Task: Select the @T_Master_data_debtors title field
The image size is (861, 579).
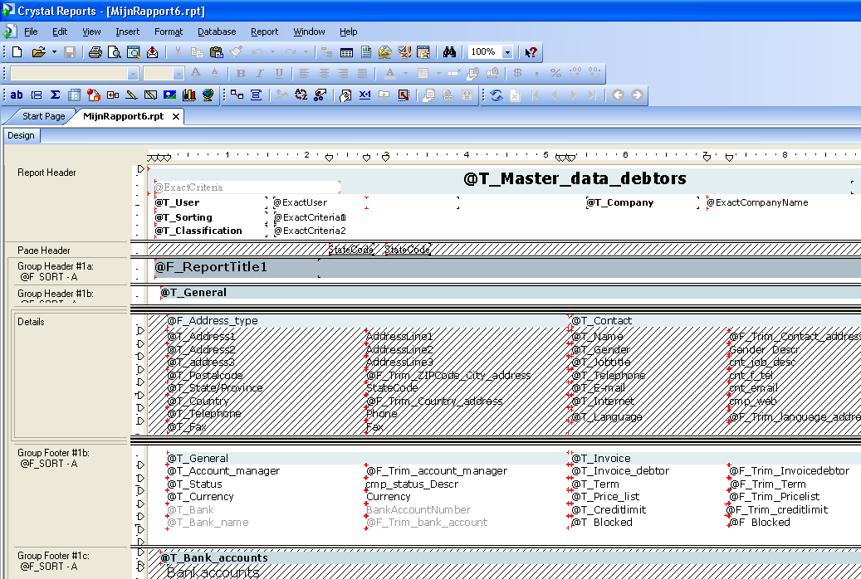Action: (x=575, y=178)
